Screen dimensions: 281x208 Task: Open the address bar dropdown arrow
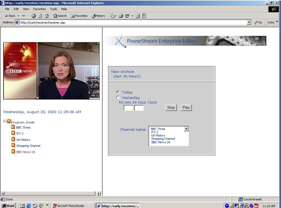[249, 22]
